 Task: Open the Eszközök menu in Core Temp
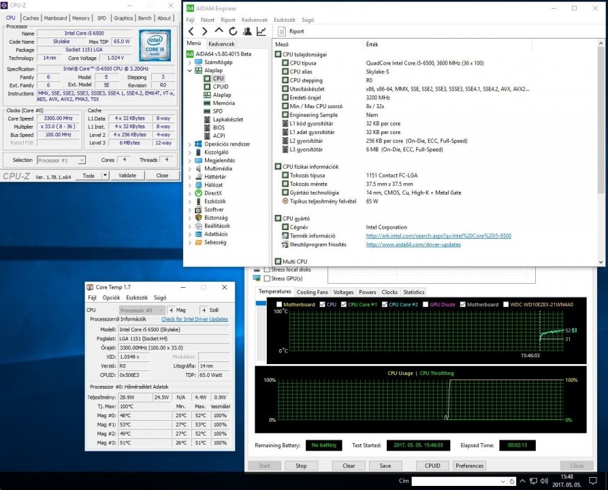(137, 297)
